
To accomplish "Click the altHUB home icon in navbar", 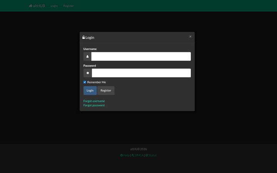I will [30, 6].
